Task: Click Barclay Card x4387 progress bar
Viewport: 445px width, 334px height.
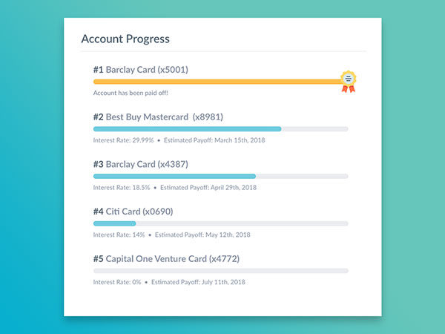Action: point(174,176)
